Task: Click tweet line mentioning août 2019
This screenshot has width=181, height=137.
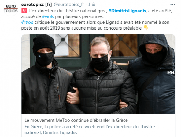Action: (81, 28)
